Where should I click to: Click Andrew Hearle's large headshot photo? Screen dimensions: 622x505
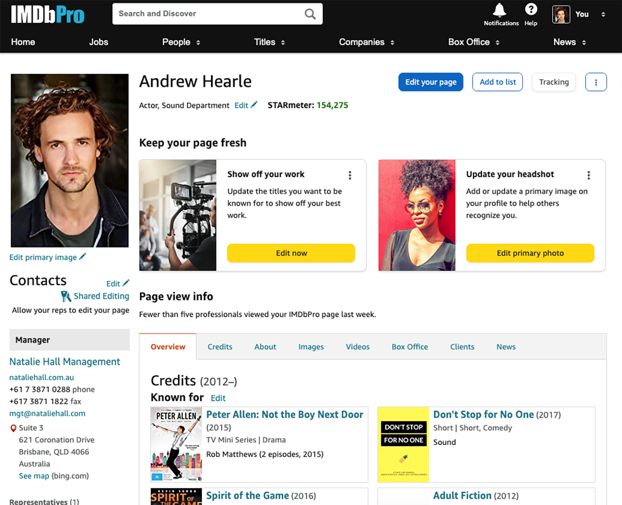[70, 161]
